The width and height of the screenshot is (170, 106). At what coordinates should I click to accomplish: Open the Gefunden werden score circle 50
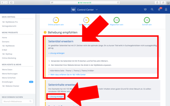[86, 20]
